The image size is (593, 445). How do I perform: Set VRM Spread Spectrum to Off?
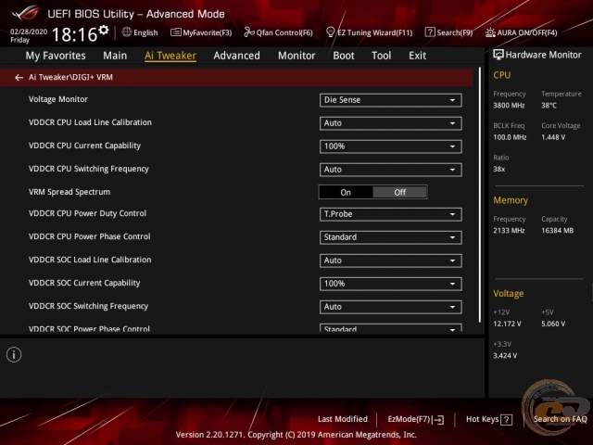click(399, 192)
